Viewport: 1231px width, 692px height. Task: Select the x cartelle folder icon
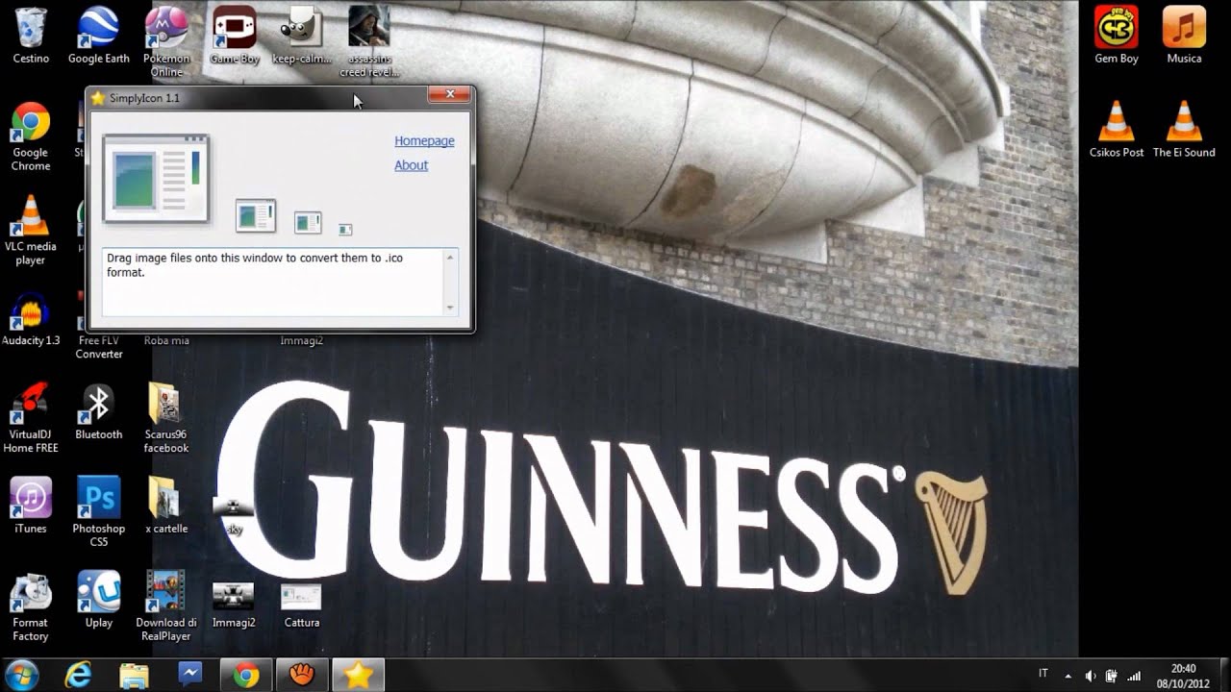(166, 507)
